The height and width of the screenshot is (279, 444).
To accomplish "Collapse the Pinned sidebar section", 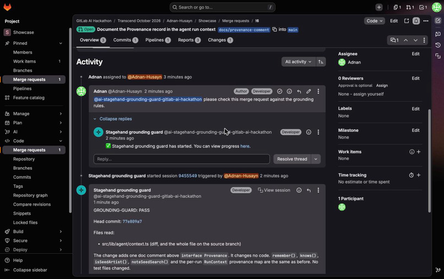I will (61, 44).
